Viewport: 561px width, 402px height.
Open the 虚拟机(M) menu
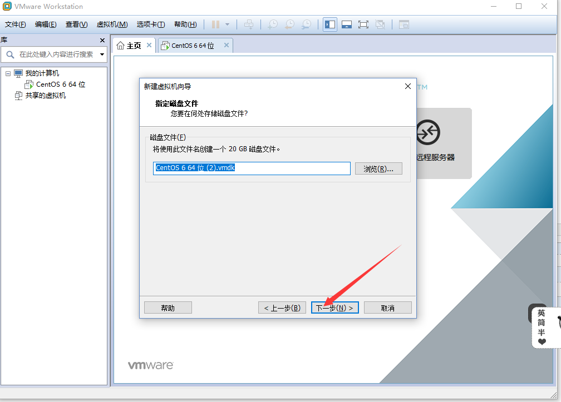pos(112,24)
